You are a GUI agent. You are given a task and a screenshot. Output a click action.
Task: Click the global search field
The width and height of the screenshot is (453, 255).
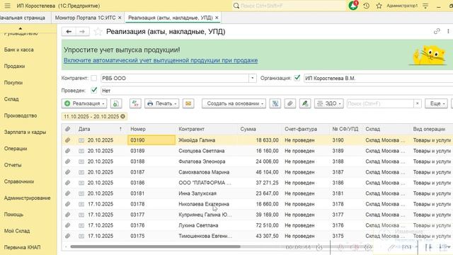289,6
